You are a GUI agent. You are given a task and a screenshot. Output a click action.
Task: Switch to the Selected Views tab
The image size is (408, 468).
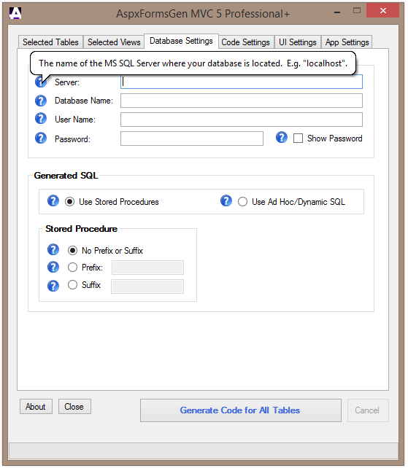click(x=114, y=42)
